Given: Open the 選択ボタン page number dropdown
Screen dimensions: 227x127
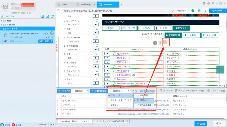Looking at the screenshot, I should [x=119, y=91].
